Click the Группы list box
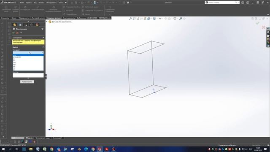Image resolution: width=270 pixels, height=152 pixels. pos(28,75)
